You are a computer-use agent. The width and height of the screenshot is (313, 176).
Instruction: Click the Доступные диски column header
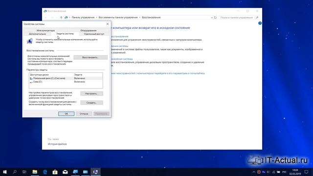point(39,75)
